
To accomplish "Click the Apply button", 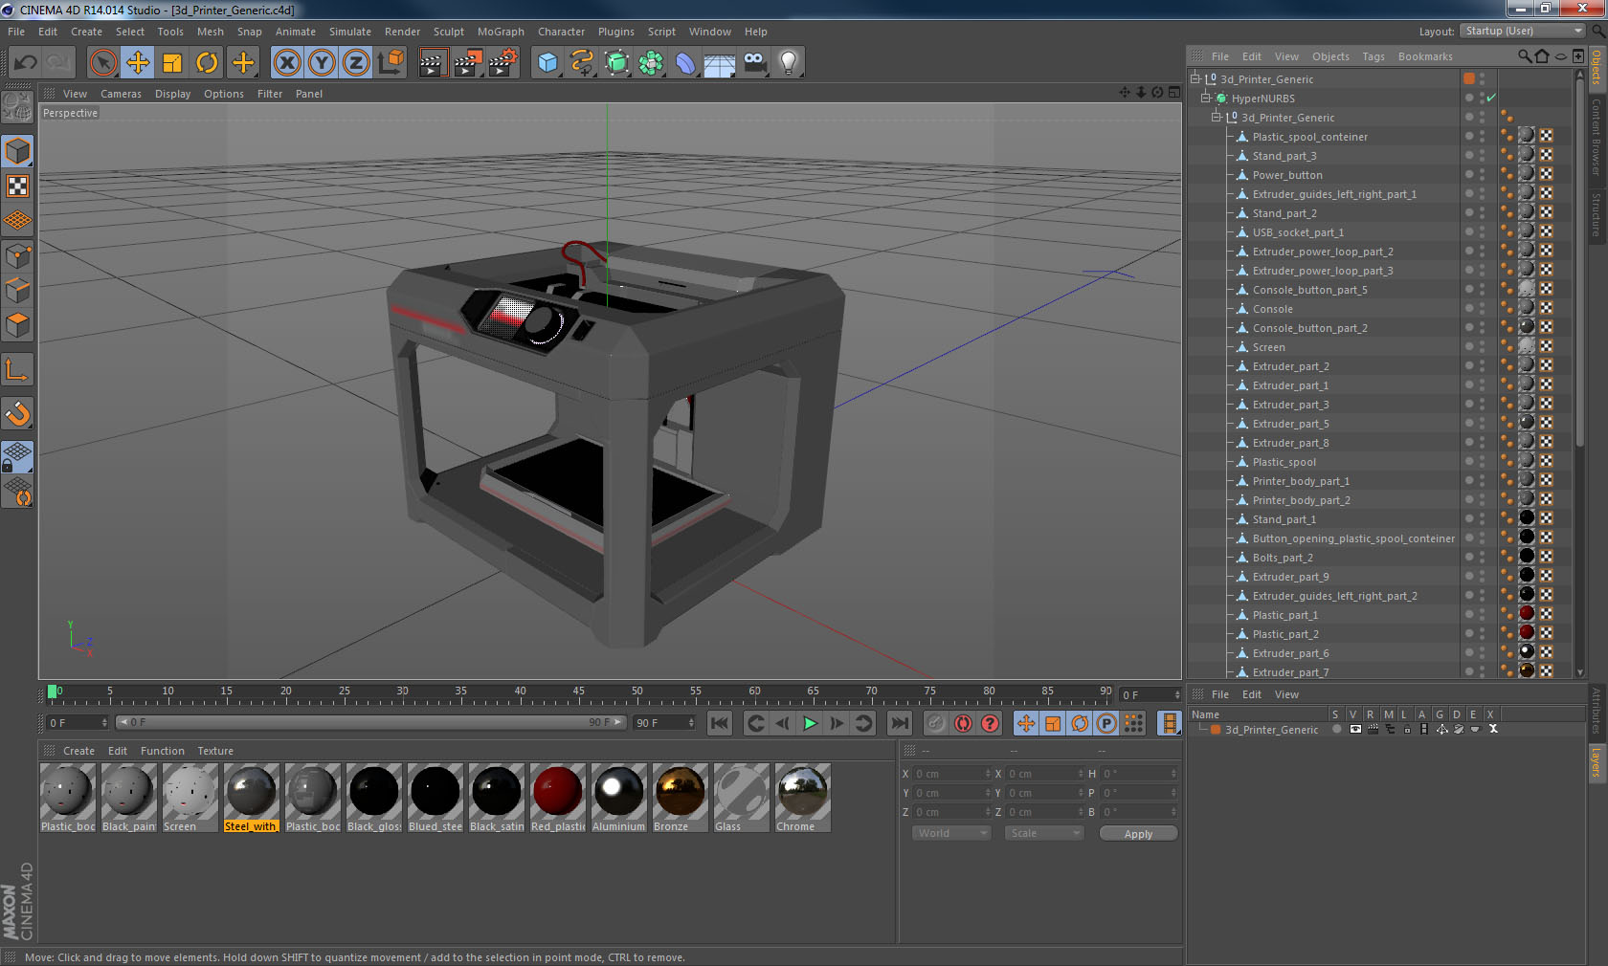I will pos(1138,834).
